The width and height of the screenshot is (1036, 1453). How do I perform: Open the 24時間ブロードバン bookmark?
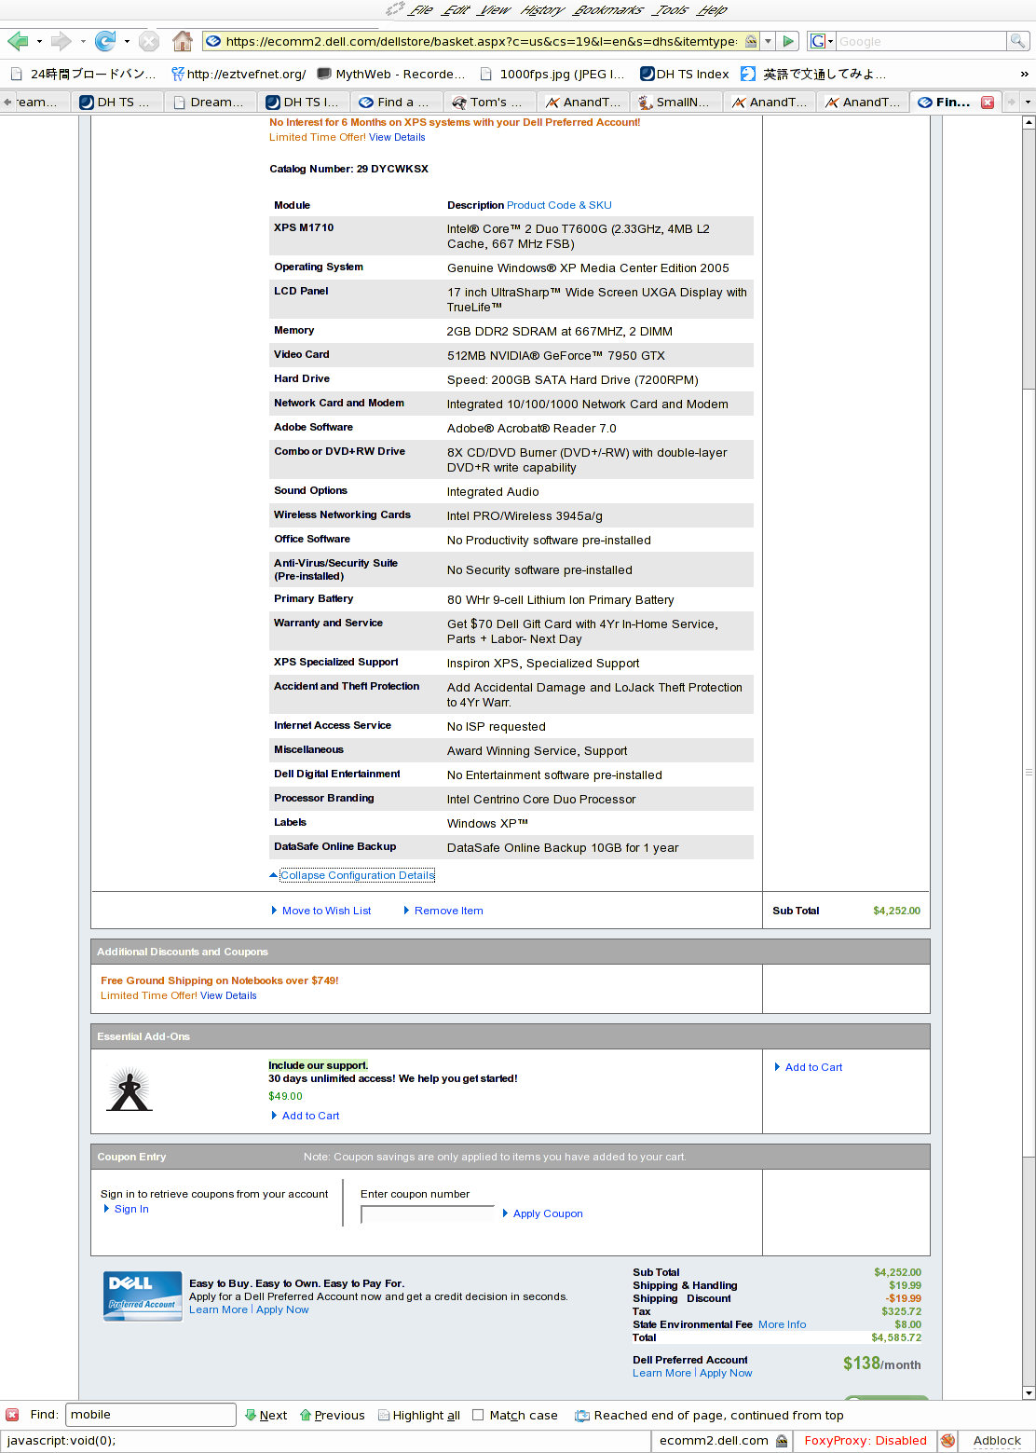84,74
